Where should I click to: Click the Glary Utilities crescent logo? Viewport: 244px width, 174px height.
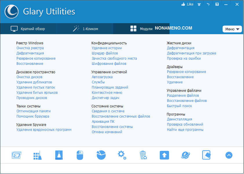coord(12,12)
